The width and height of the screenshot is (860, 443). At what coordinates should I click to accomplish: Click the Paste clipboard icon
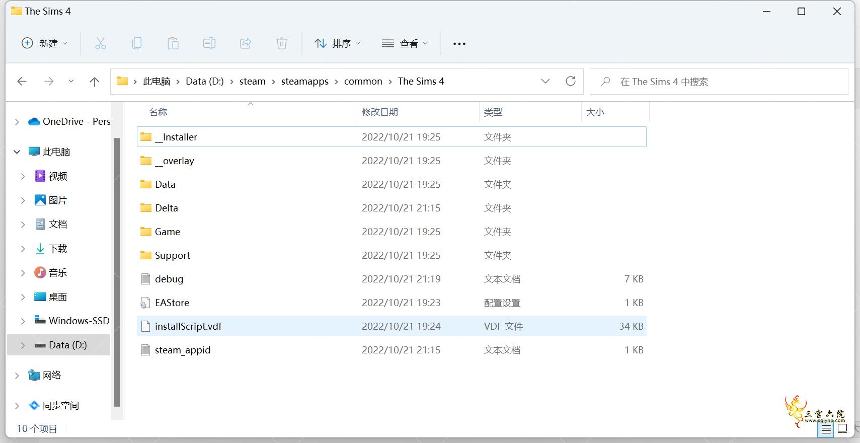(173, 43)
